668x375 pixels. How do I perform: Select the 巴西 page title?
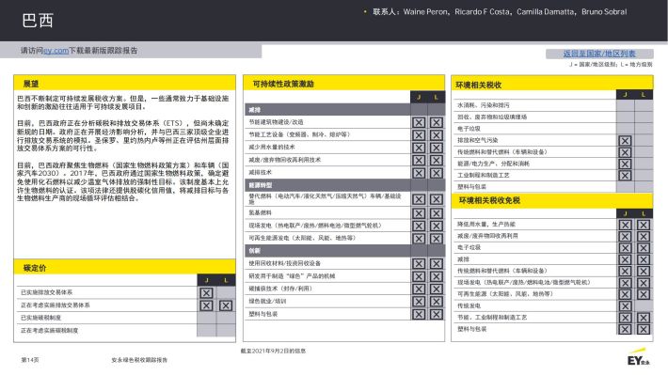[x=38, y=21]
